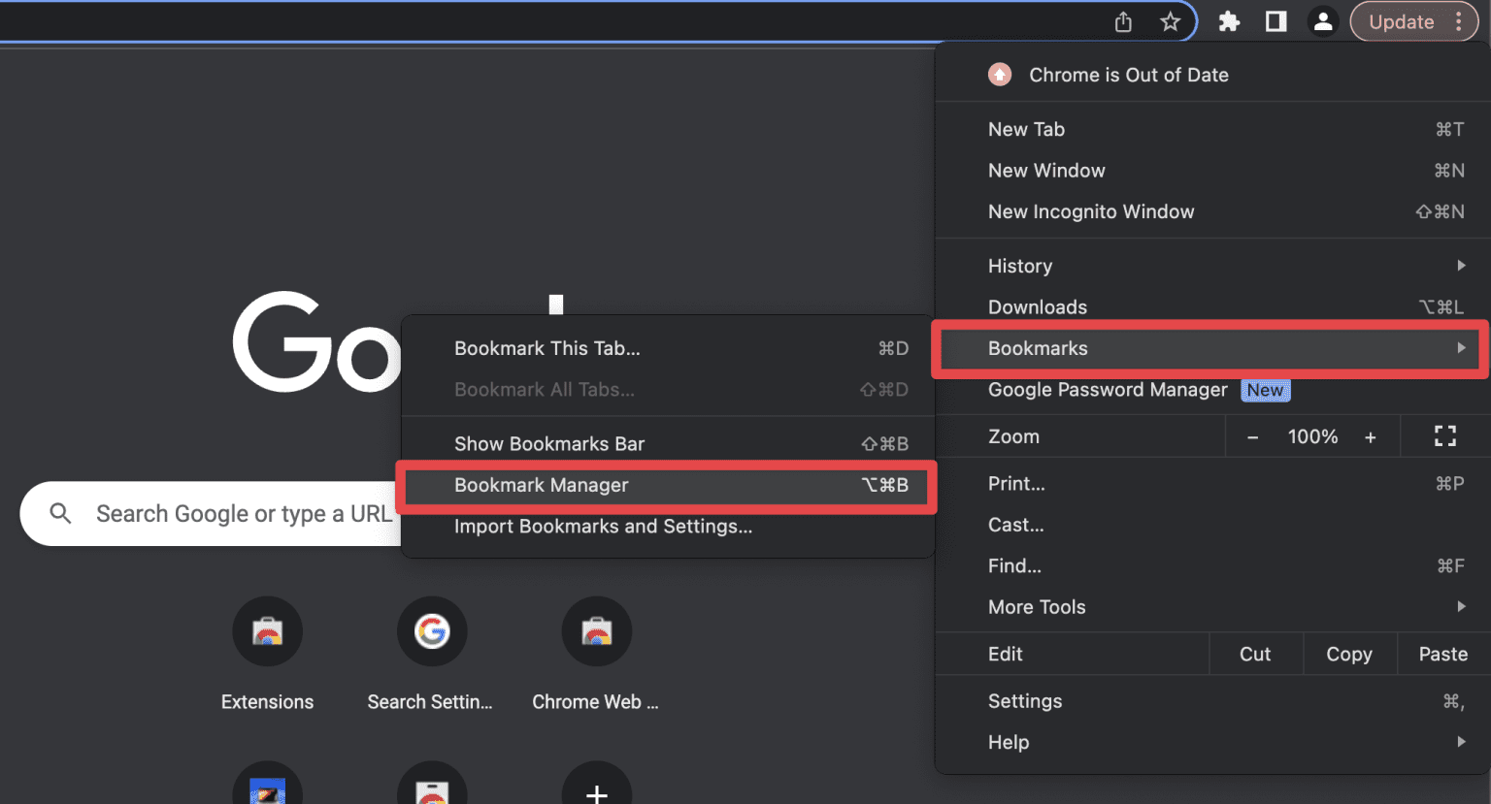The width and height of the screenshot is (1491, 804).
Task: Click the search magnifier icon
Action: [60, 514]
